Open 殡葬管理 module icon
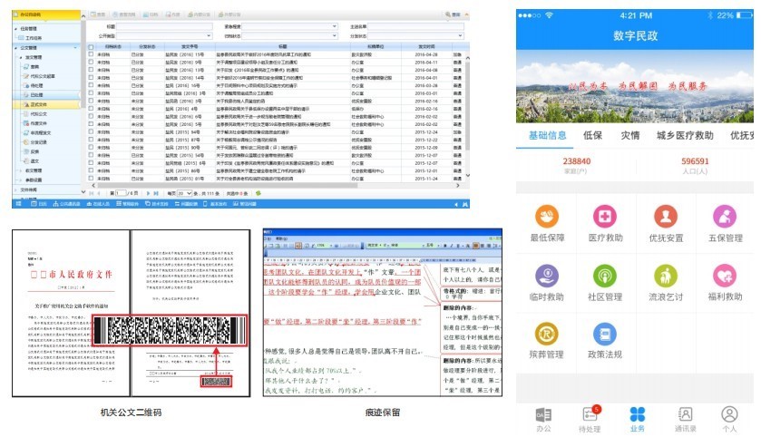Screen dimensions: 761x437 pyautogui.click(x=546, y=335)
